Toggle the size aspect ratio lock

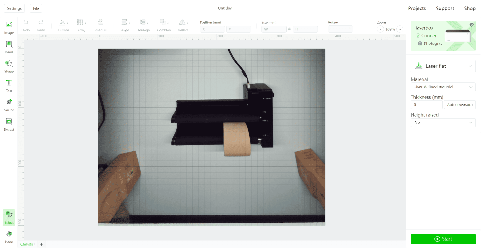click(x=290, y=29)
